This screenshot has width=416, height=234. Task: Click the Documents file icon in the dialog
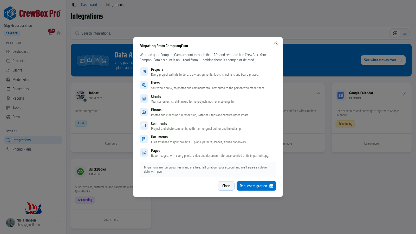[144, 139]
